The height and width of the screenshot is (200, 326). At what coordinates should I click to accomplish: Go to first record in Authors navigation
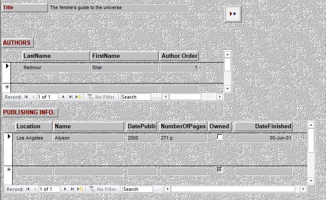27,97
